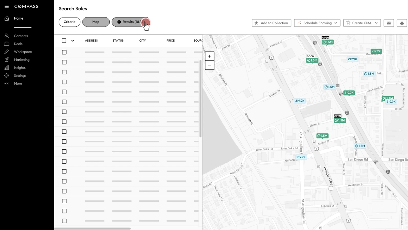This screenshot has height=230, width=408.
Task: Click the More three-dots icon
Action: [7, 84]
